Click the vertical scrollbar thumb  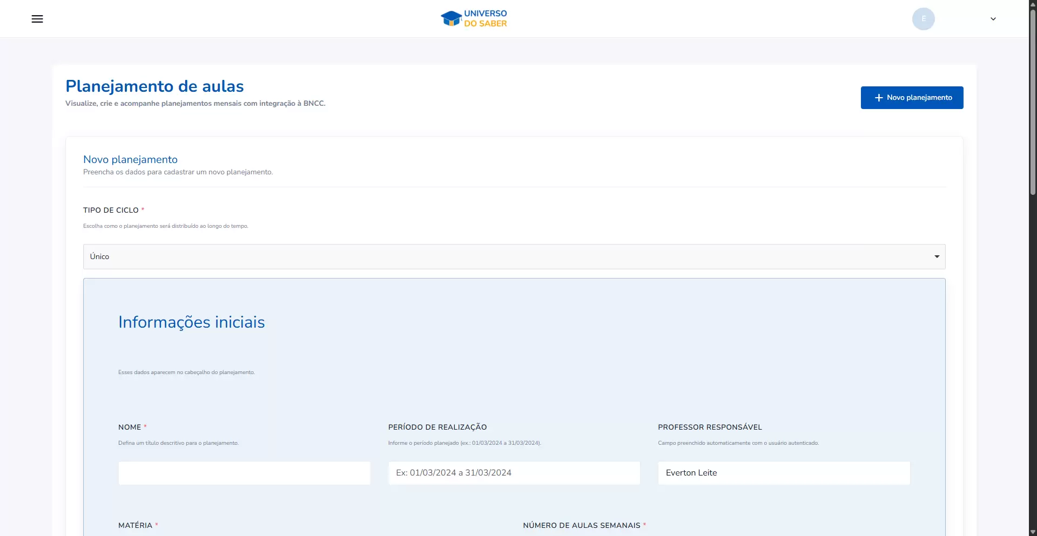tap(1033, 103)
